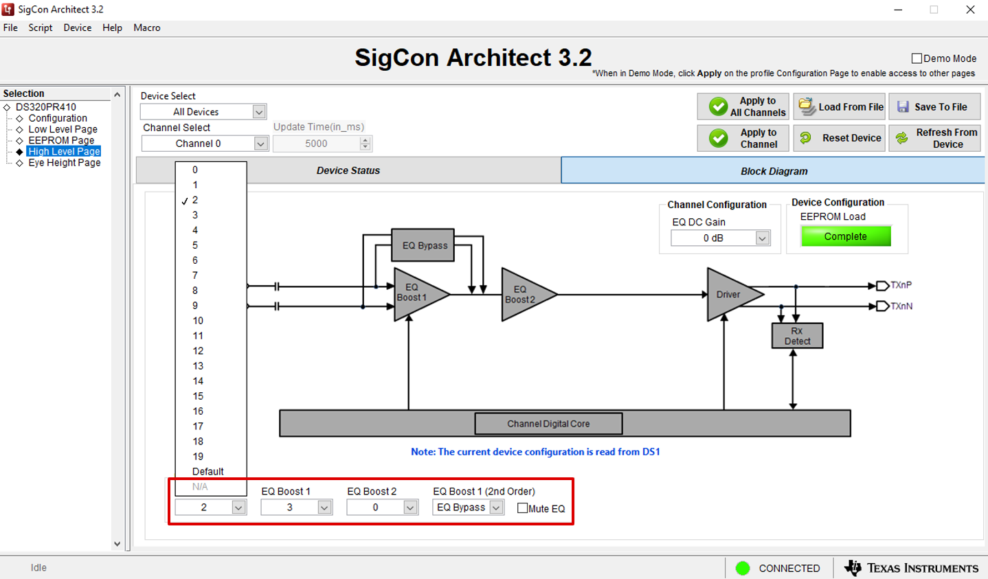988x579 pixels.
Task: Click the green connection status indicator
Action: pyautogui.click(x=742, y=568)
